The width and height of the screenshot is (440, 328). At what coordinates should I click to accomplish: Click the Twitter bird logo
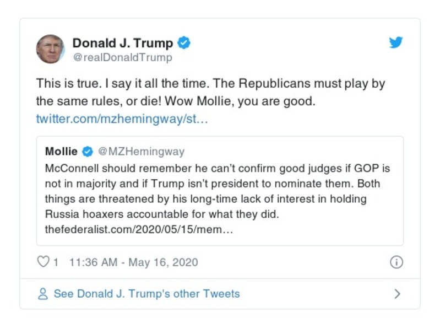396,43
